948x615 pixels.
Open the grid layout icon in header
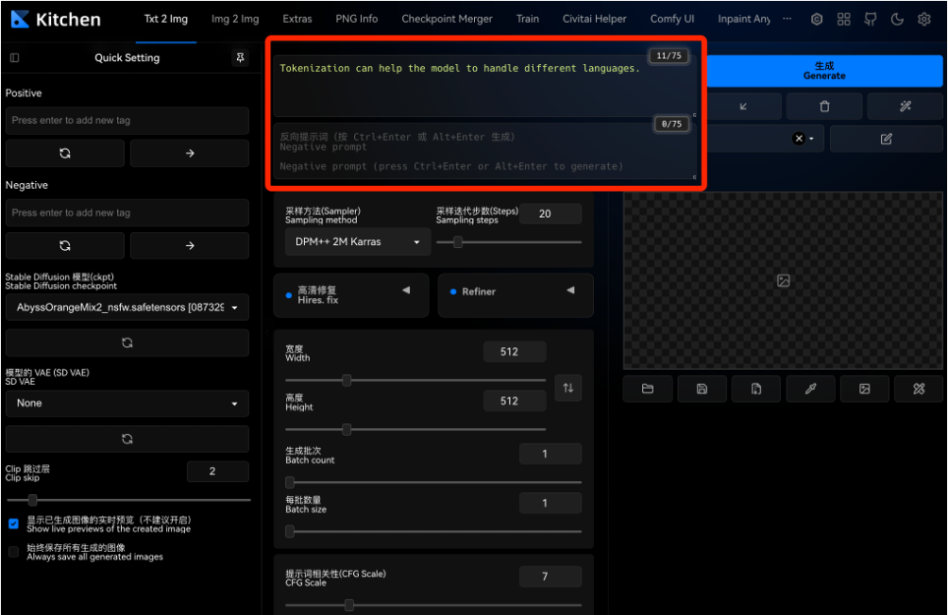pyautogui.click(x=843, y=19)
